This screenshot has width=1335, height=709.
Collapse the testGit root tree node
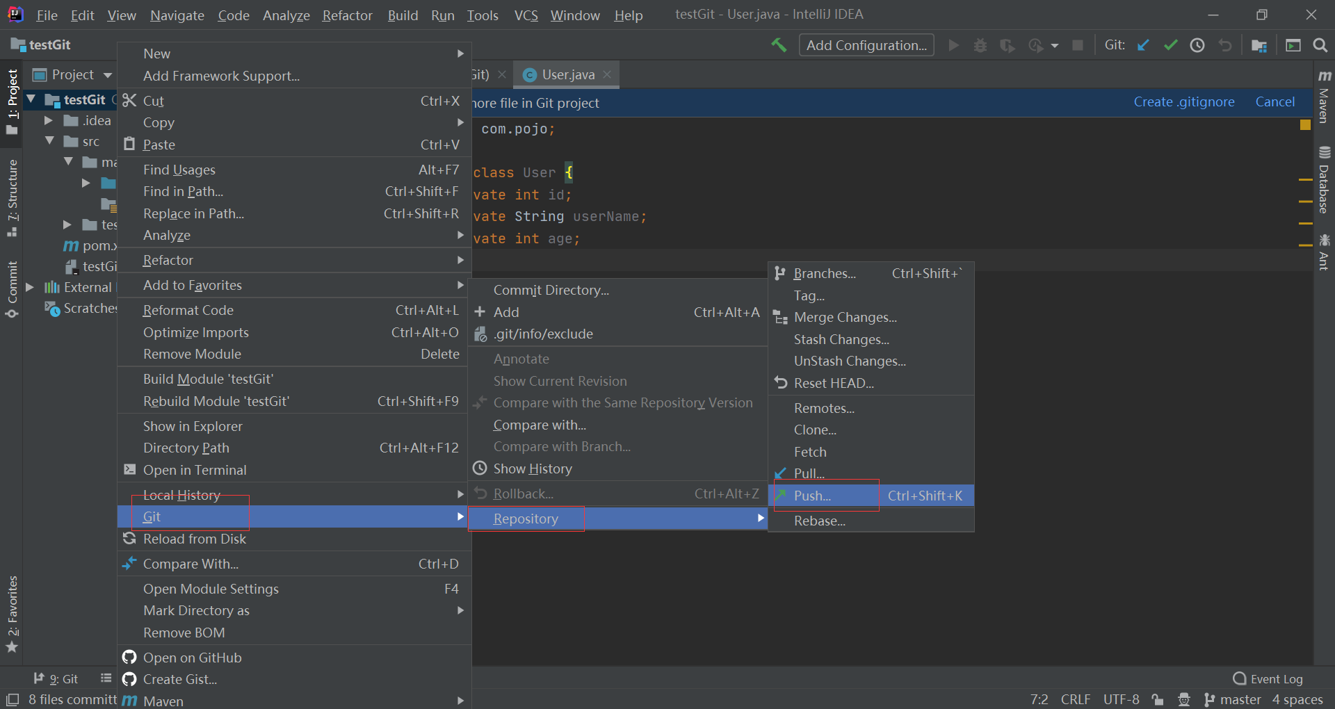click(31, 99)
